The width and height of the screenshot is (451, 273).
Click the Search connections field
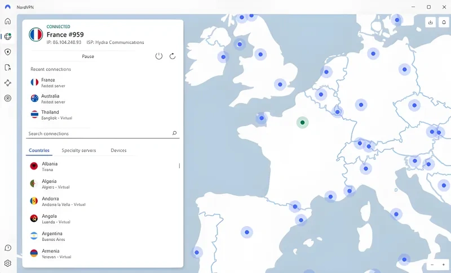point(99,133)
